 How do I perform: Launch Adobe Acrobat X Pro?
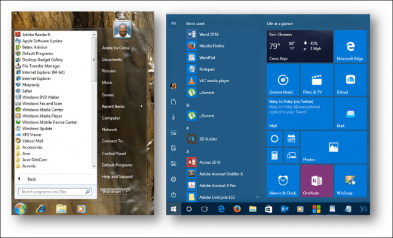coord(211,185)
